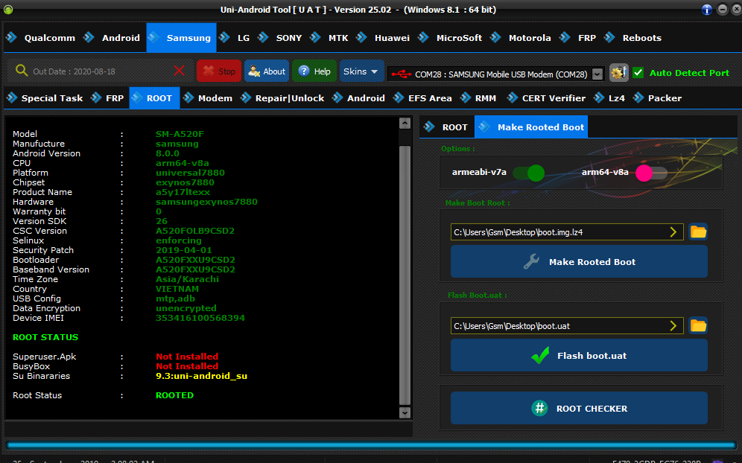Click arrow in boot.uat path field
This screenshot has width=742, height=463.
click(673, 325)
